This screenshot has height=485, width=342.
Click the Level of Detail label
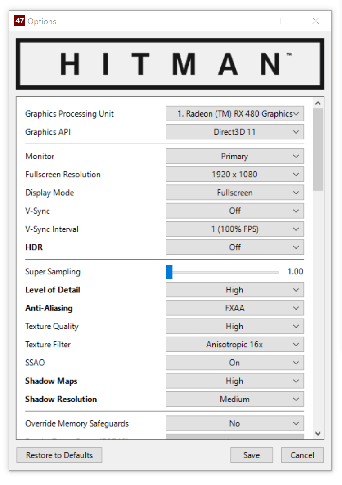pyautogui.click(x=53, y=290)
